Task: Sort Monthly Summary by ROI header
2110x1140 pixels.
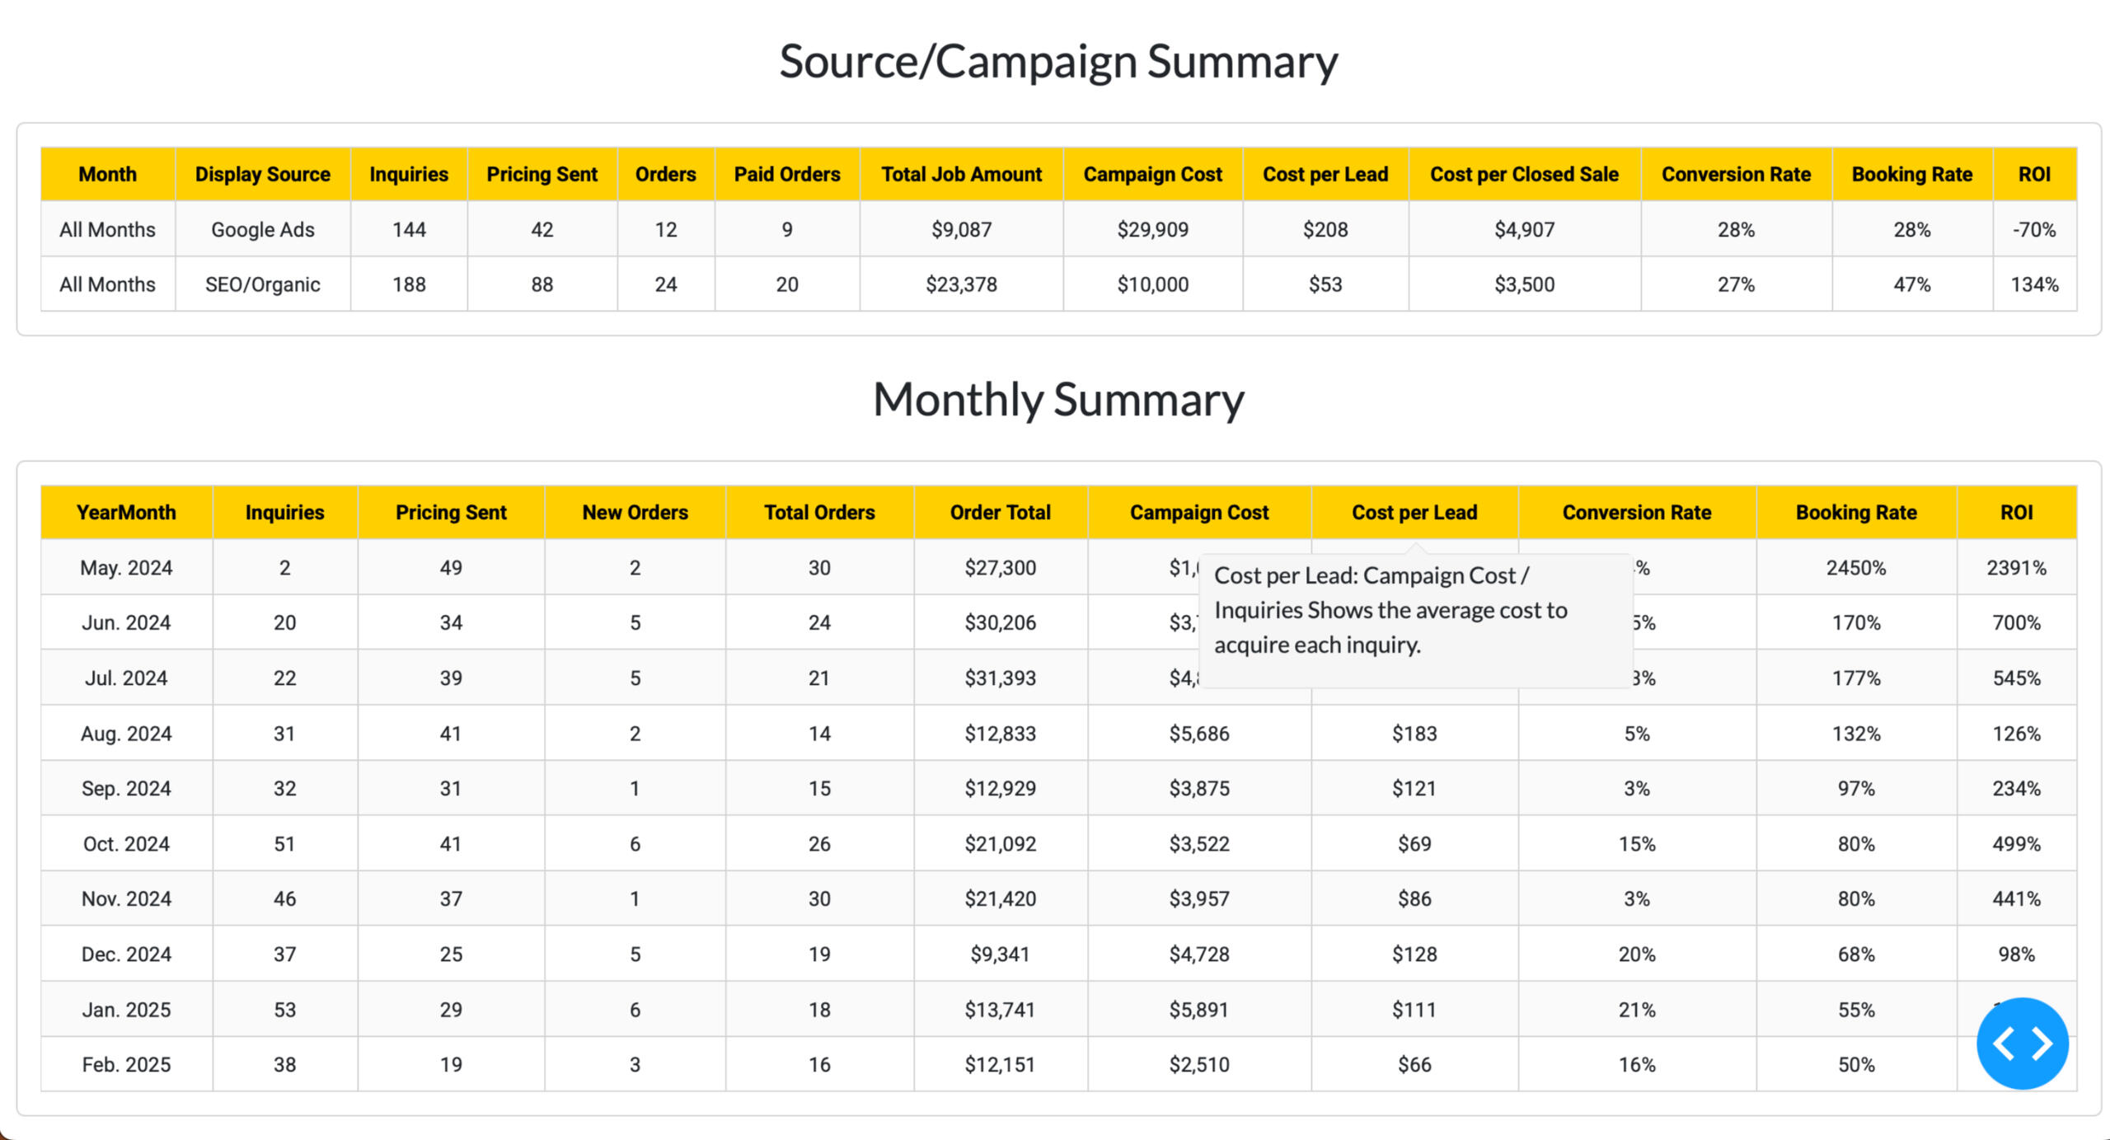Action: pos(2015,512)
